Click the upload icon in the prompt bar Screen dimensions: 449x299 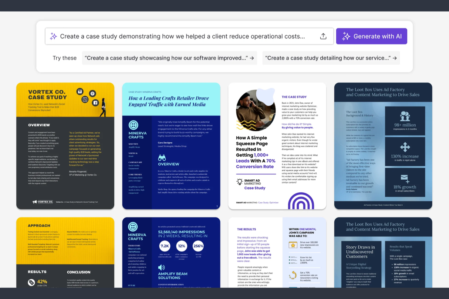click(323, 36)
